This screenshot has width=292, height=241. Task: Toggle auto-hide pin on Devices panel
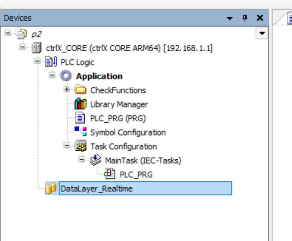(x=245, y=18)
